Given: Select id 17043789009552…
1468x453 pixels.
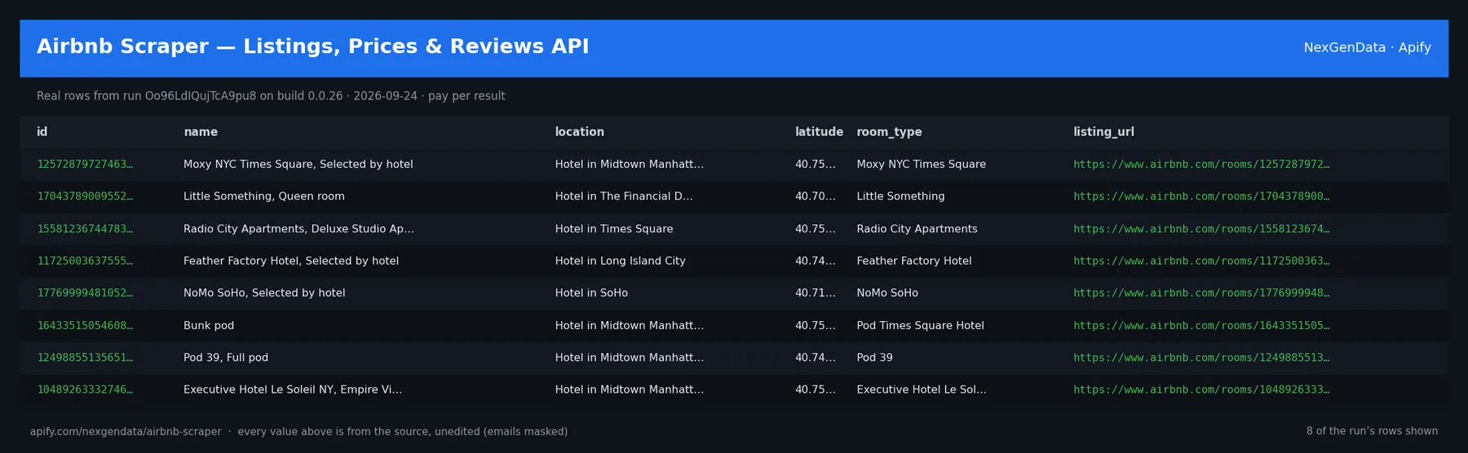Looking at the screenshot, I should [x=85, y=196].
